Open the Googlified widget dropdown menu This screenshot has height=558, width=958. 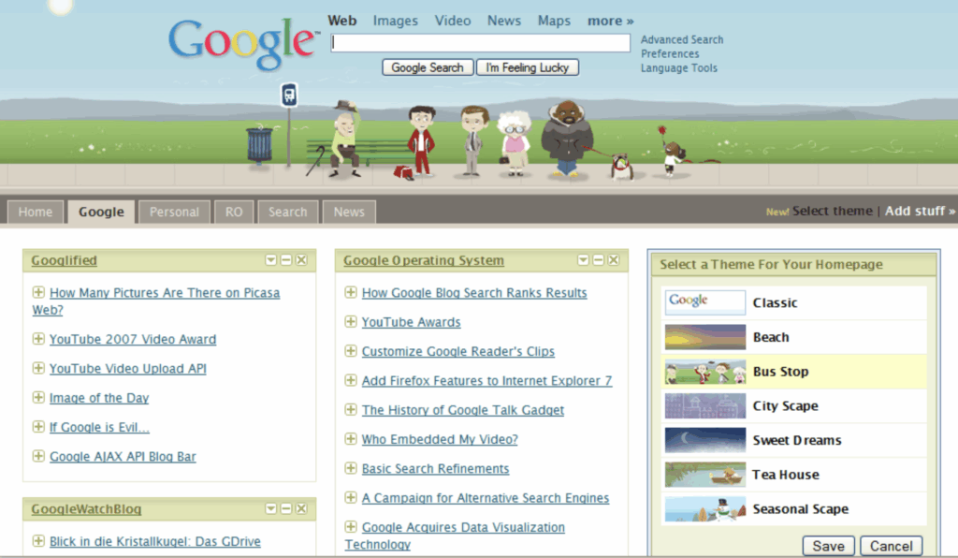coord(270,260)
